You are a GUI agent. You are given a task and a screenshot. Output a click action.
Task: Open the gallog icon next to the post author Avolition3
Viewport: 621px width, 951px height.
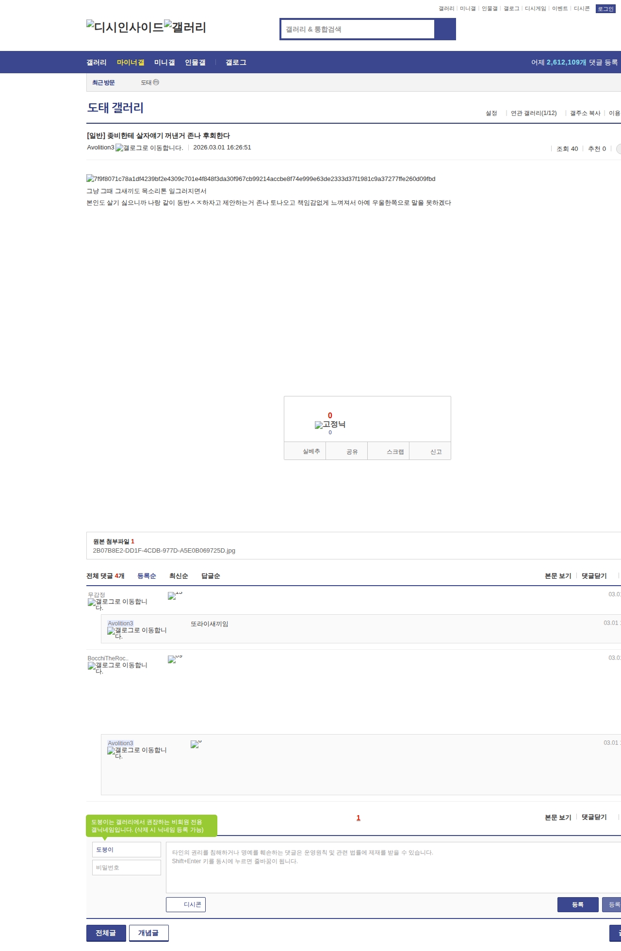[149, 148]
